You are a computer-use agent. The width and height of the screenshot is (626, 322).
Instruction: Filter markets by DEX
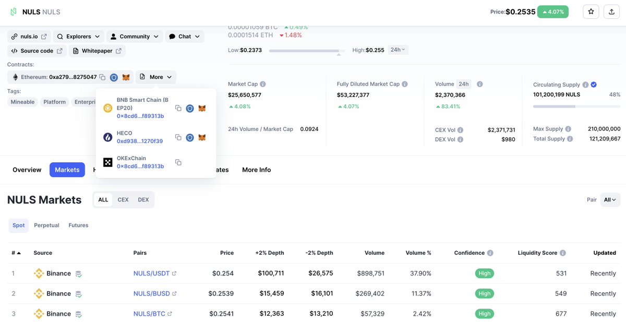tap(143, 200)
